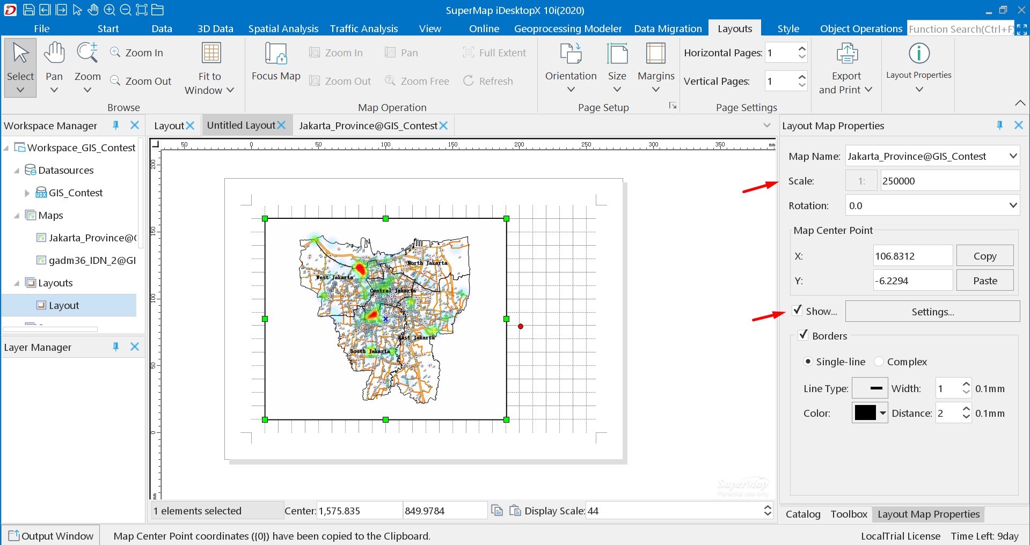Collapse the Layouts tree node
1030x545 pixels.
17,283
